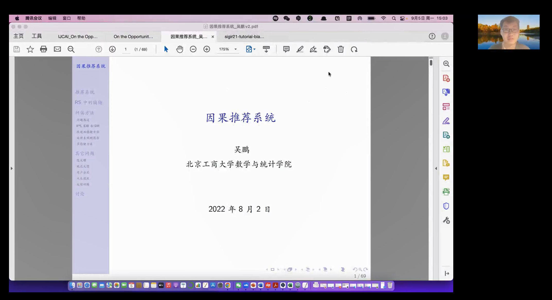This screenshot has height=300, width=552.
Task: Open the Organize Pages tool in right panel
Action: (446, 106)
